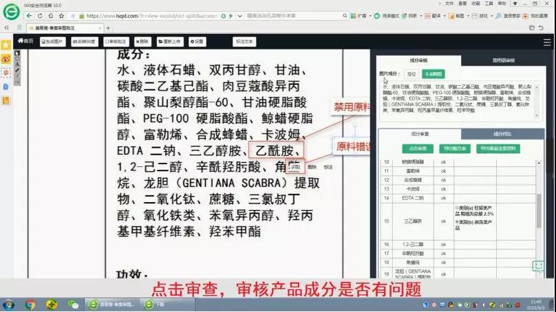Open WeChat from the taskbar
556x312 pixels.
[73, 304]
